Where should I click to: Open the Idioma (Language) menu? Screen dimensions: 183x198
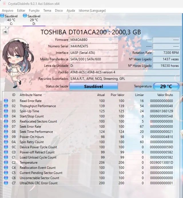tap(92, 11)
